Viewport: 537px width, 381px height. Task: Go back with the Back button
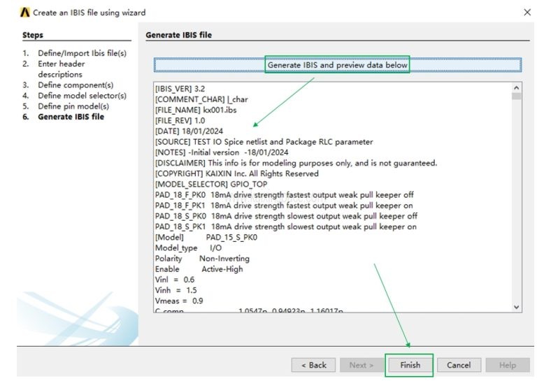(314, 365)
